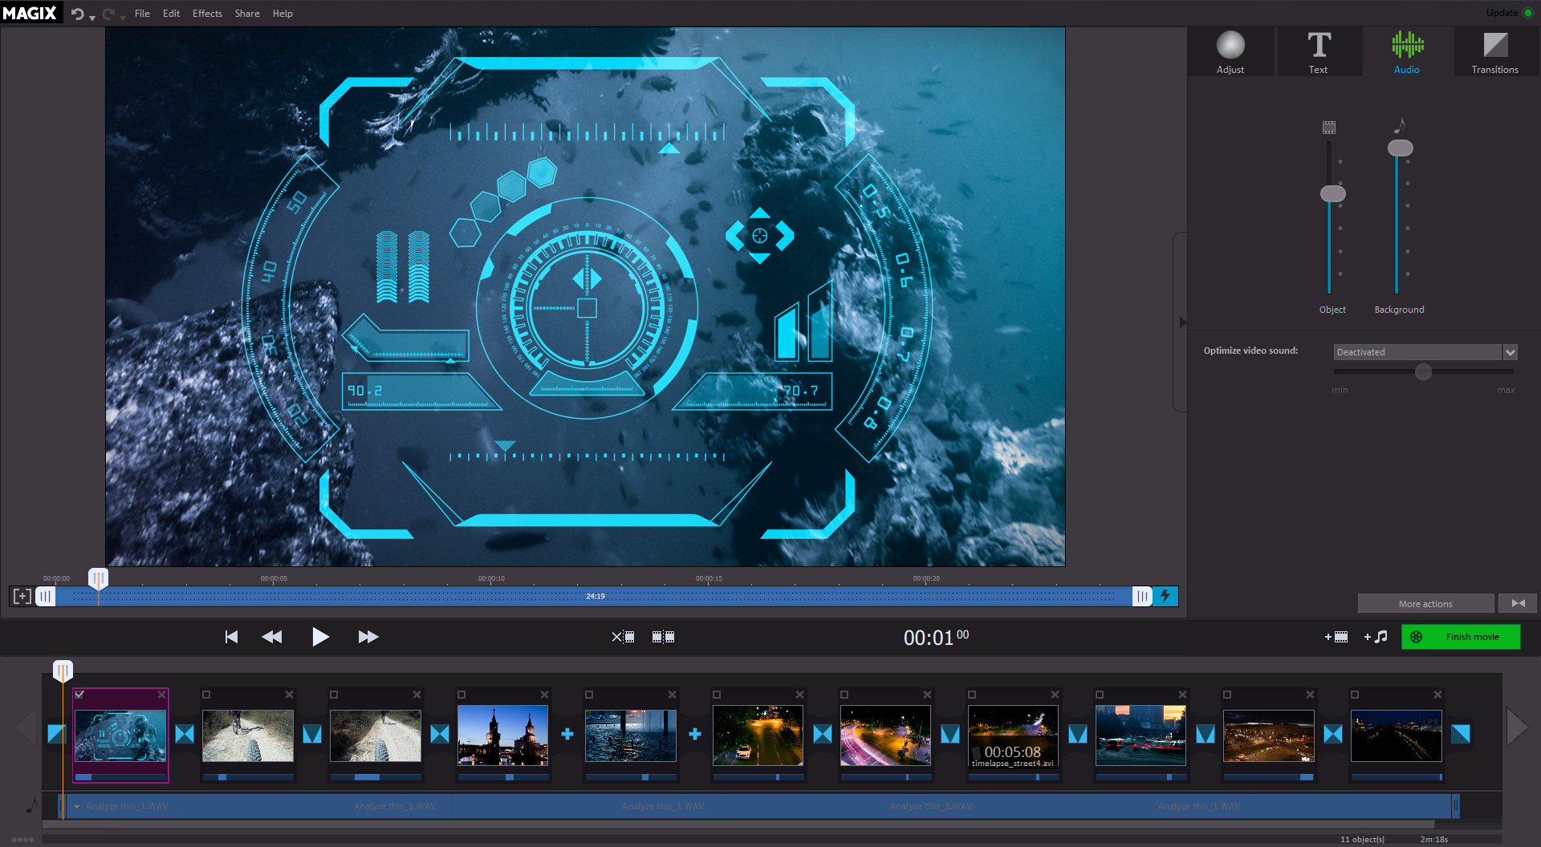The image size is (1541, 847).
Task: Collapse the right side panel arrow
Action: coord(1181,322)
